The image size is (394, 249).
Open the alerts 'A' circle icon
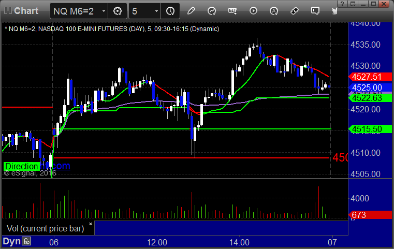point(274,11)
